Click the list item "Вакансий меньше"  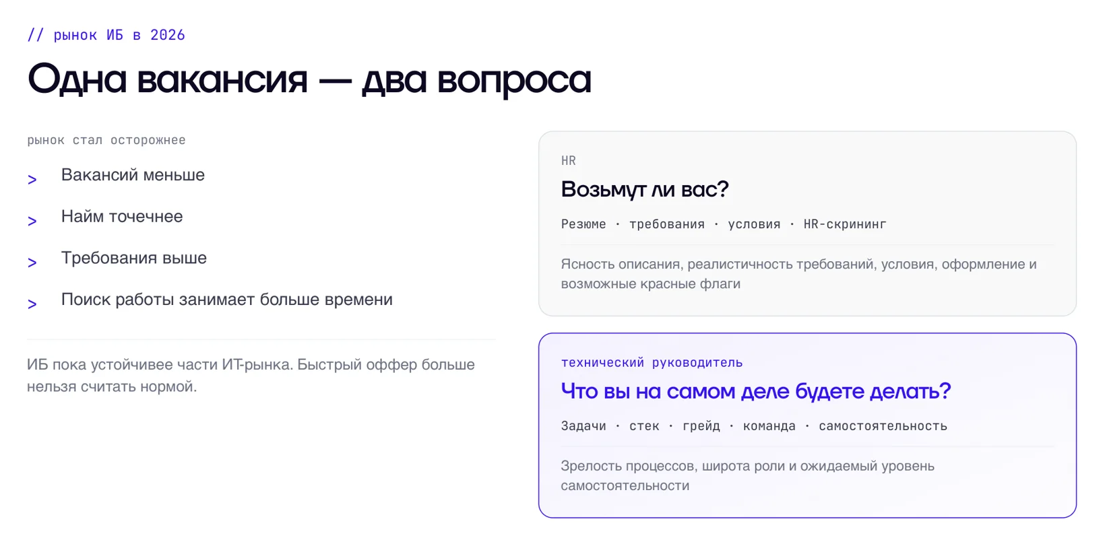click(133, 175)
